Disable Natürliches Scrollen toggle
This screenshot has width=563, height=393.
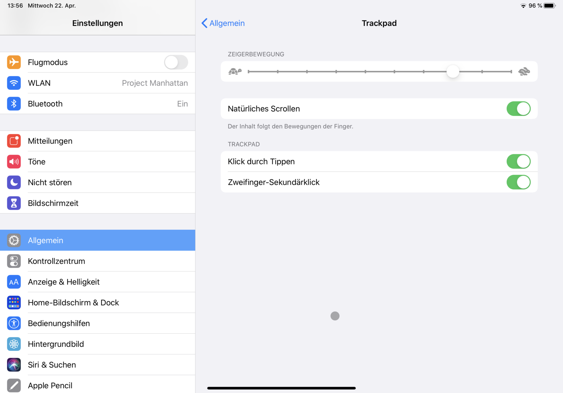[518, 109]
